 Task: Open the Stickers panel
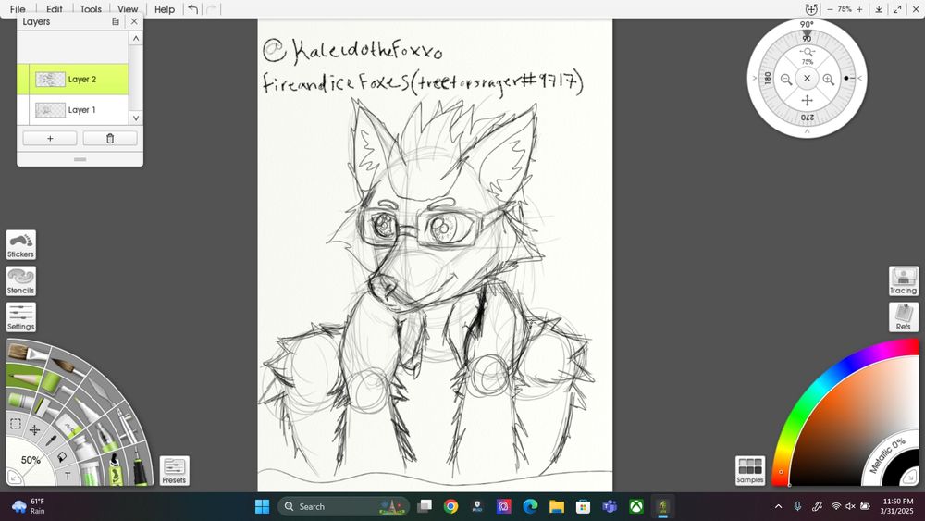click(x=20, y=245)
